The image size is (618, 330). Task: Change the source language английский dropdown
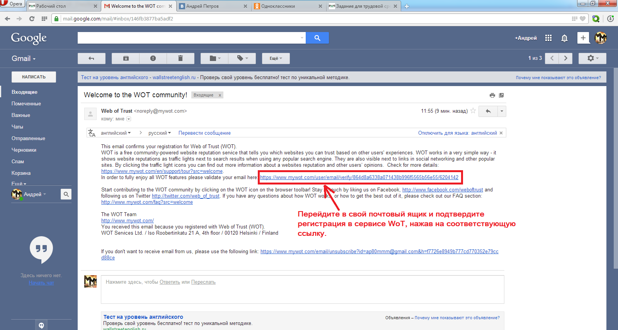point(116,133)
